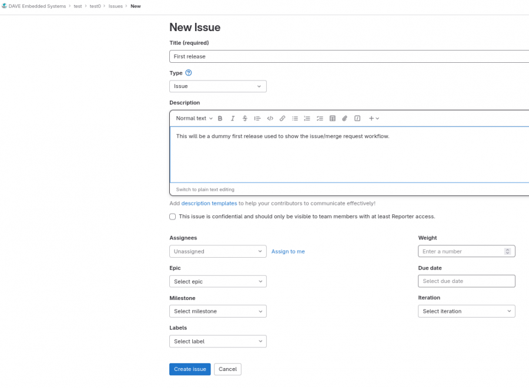Open the issue Type dropdown

(x=217, y=86)
